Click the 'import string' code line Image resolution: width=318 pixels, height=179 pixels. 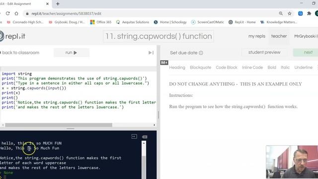tap(17, 74)
